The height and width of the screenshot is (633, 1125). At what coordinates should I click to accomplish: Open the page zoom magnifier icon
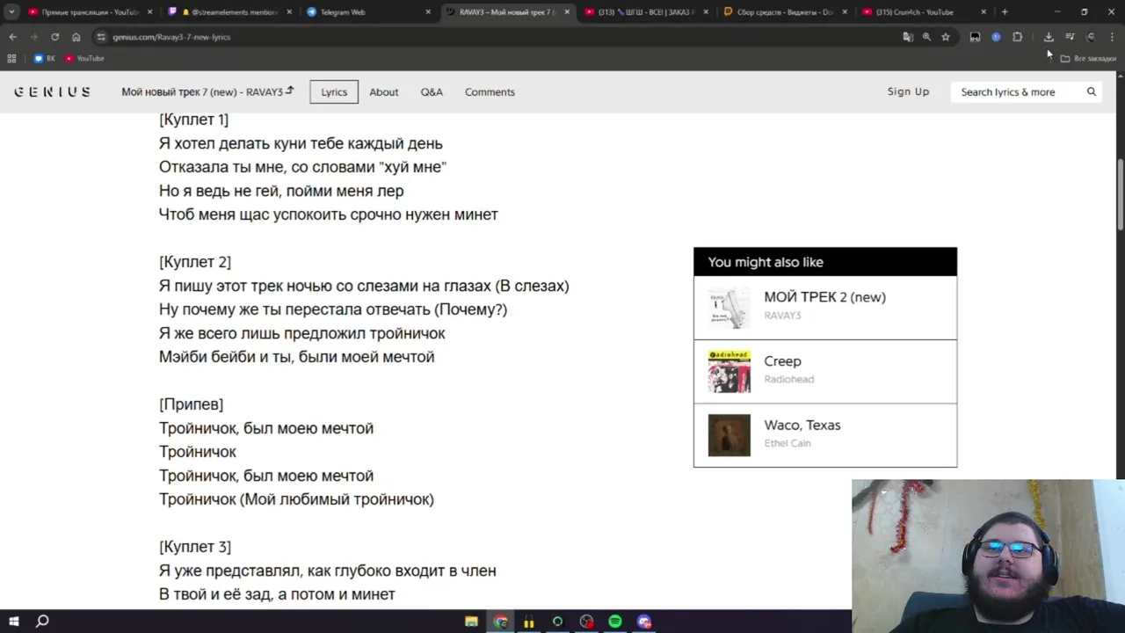tap(926, 37)
